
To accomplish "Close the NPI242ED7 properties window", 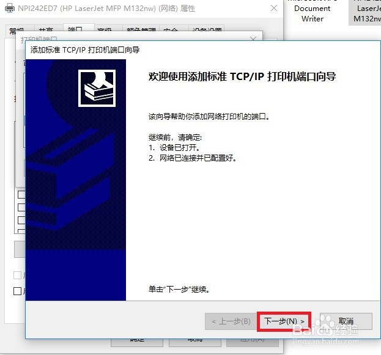I will click(274, 9).
